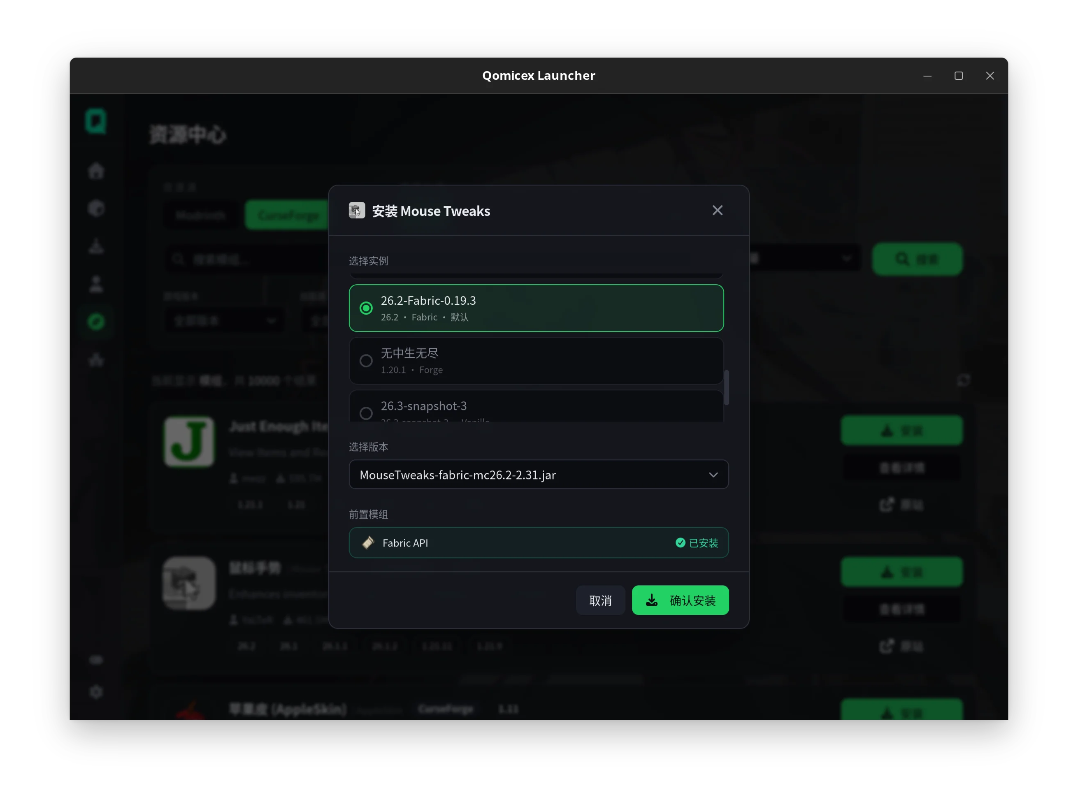Open the MouseTweaks-fabric-mc26.2-2.31.jar version dropdown
Image resolution: width=1078 pixels, height=802 pixels.
[x=539, y=474]
